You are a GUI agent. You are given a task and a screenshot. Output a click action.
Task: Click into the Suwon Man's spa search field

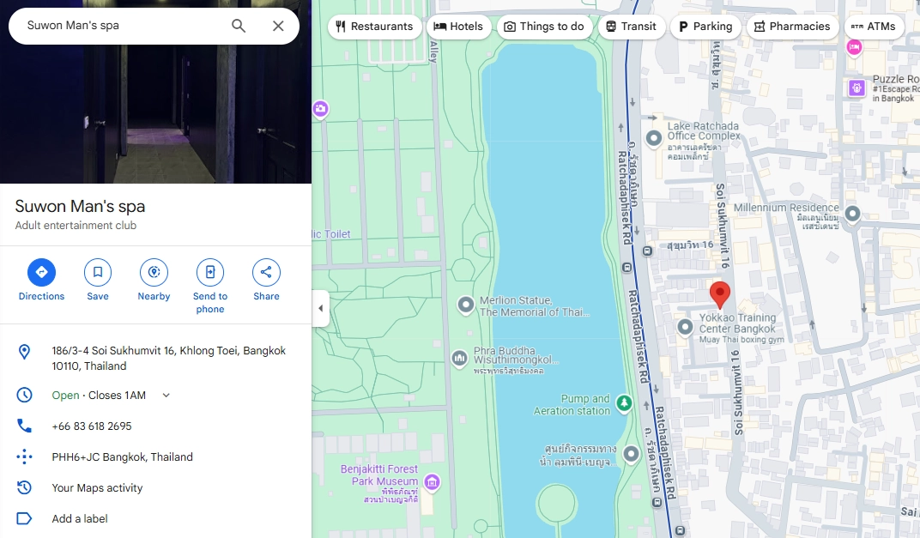[x=124, y=26]
